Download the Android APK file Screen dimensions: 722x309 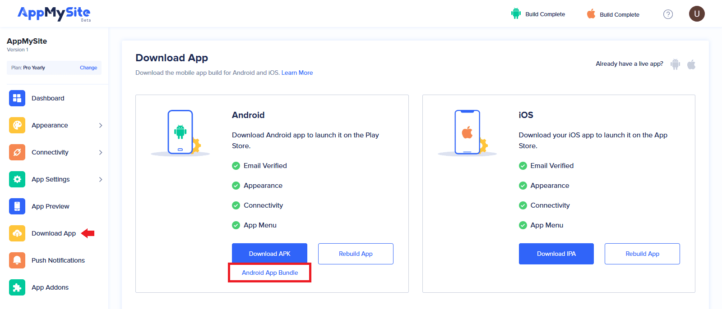point(269,254)
